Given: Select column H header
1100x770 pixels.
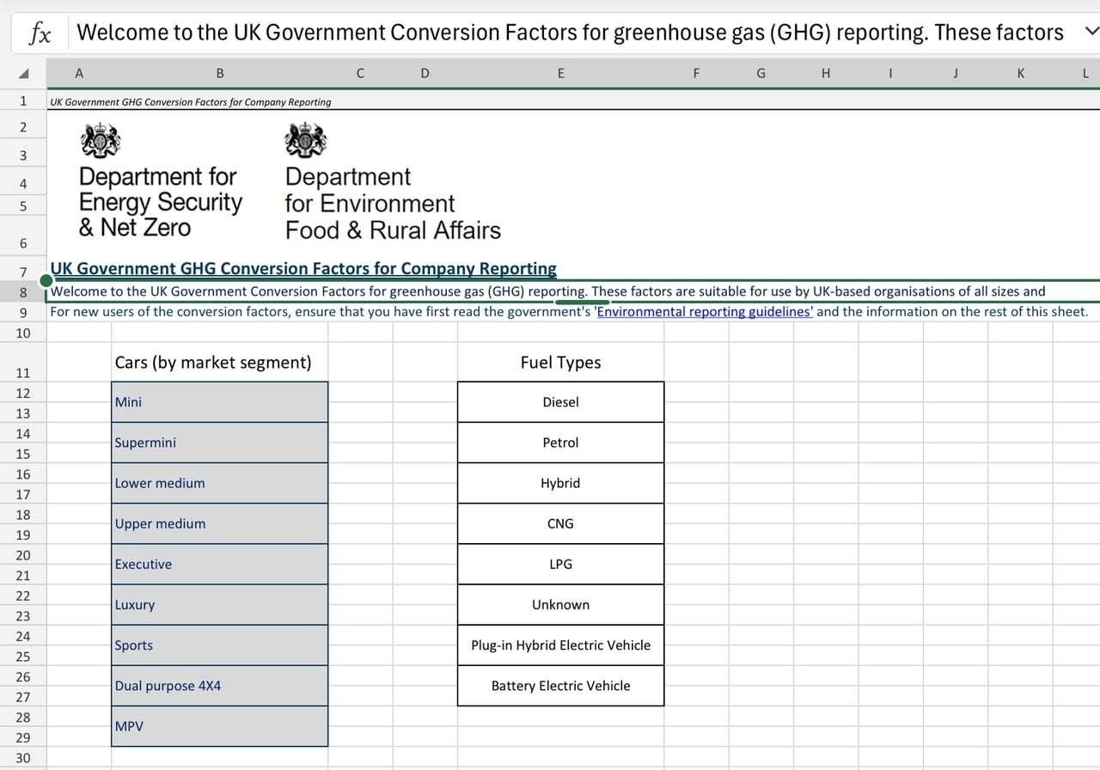Looking at the screenshot, I should 826,73.
